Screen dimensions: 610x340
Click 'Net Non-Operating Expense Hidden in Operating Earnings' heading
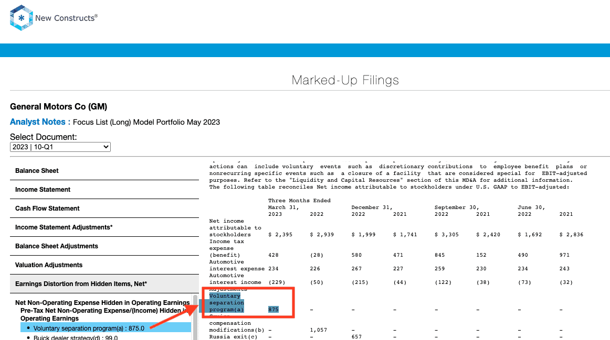click(102, 303)
